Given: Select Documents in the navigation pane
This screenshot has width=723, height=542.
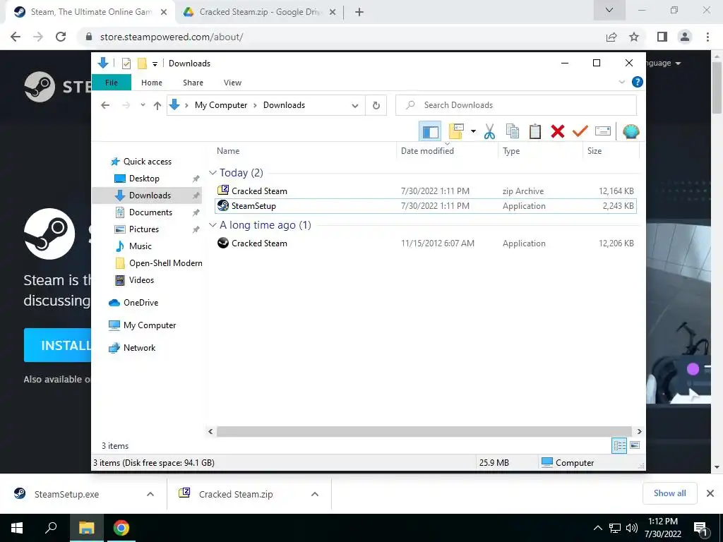Looking at the screenshot, I should pos(150,212).
